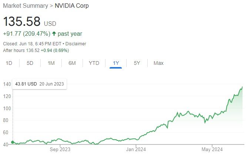
Task: Switch to the 1D time range tab
Action: (9, 63)
